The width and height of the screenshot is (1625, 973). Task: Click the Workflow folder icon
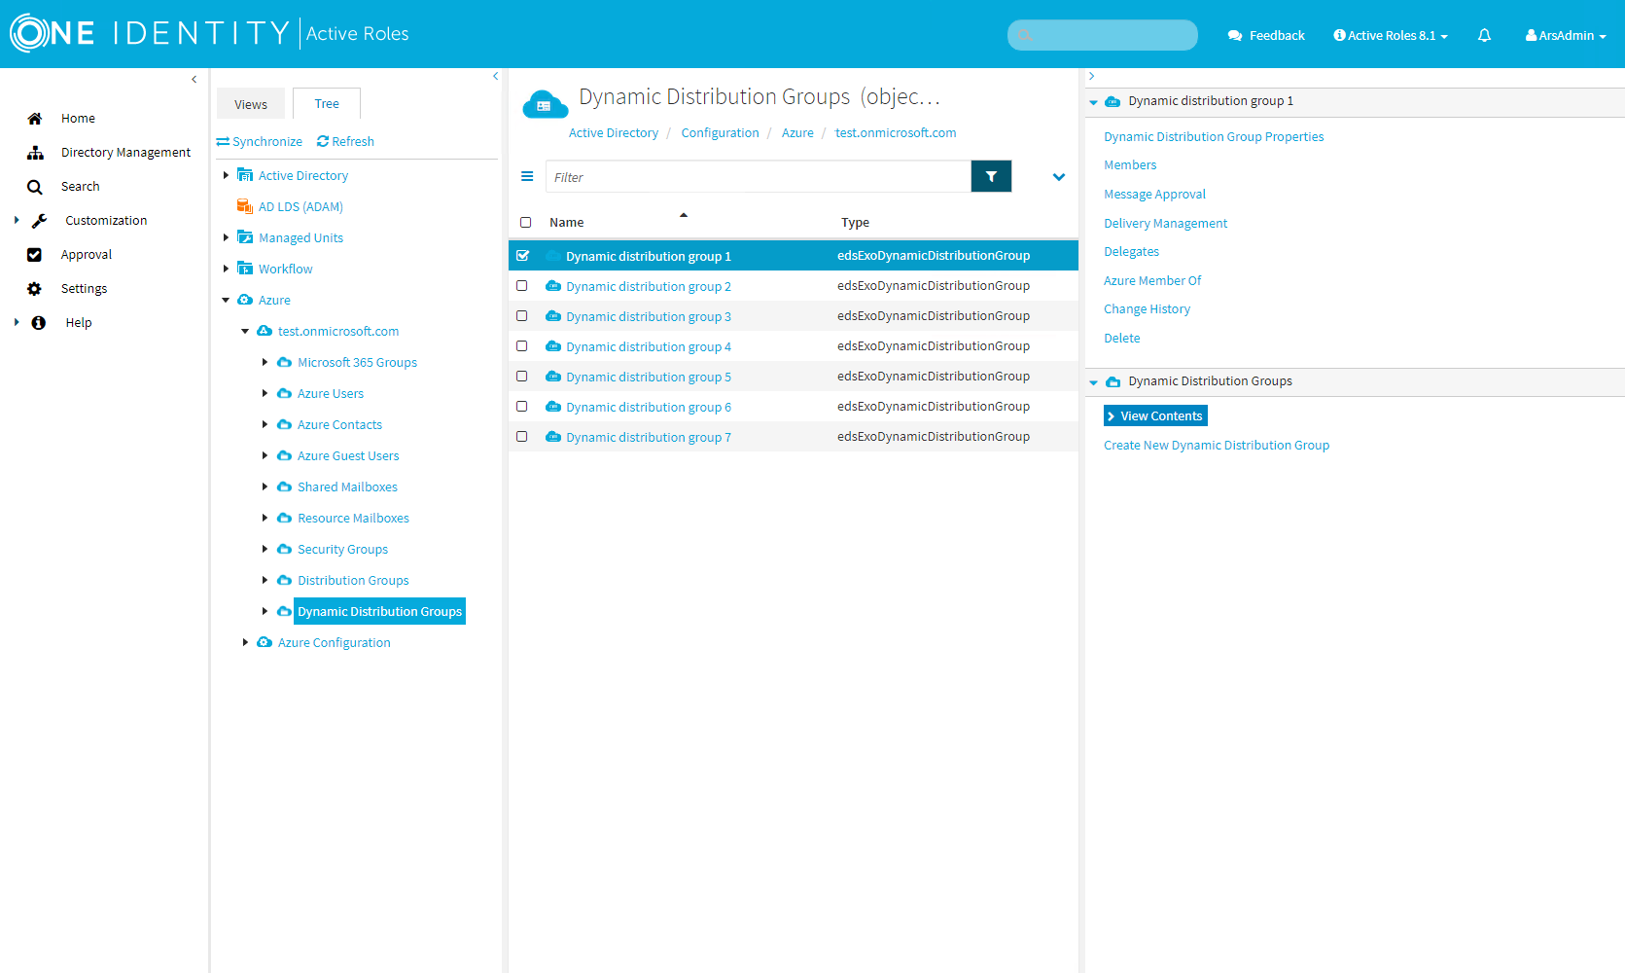click(245, 269)
